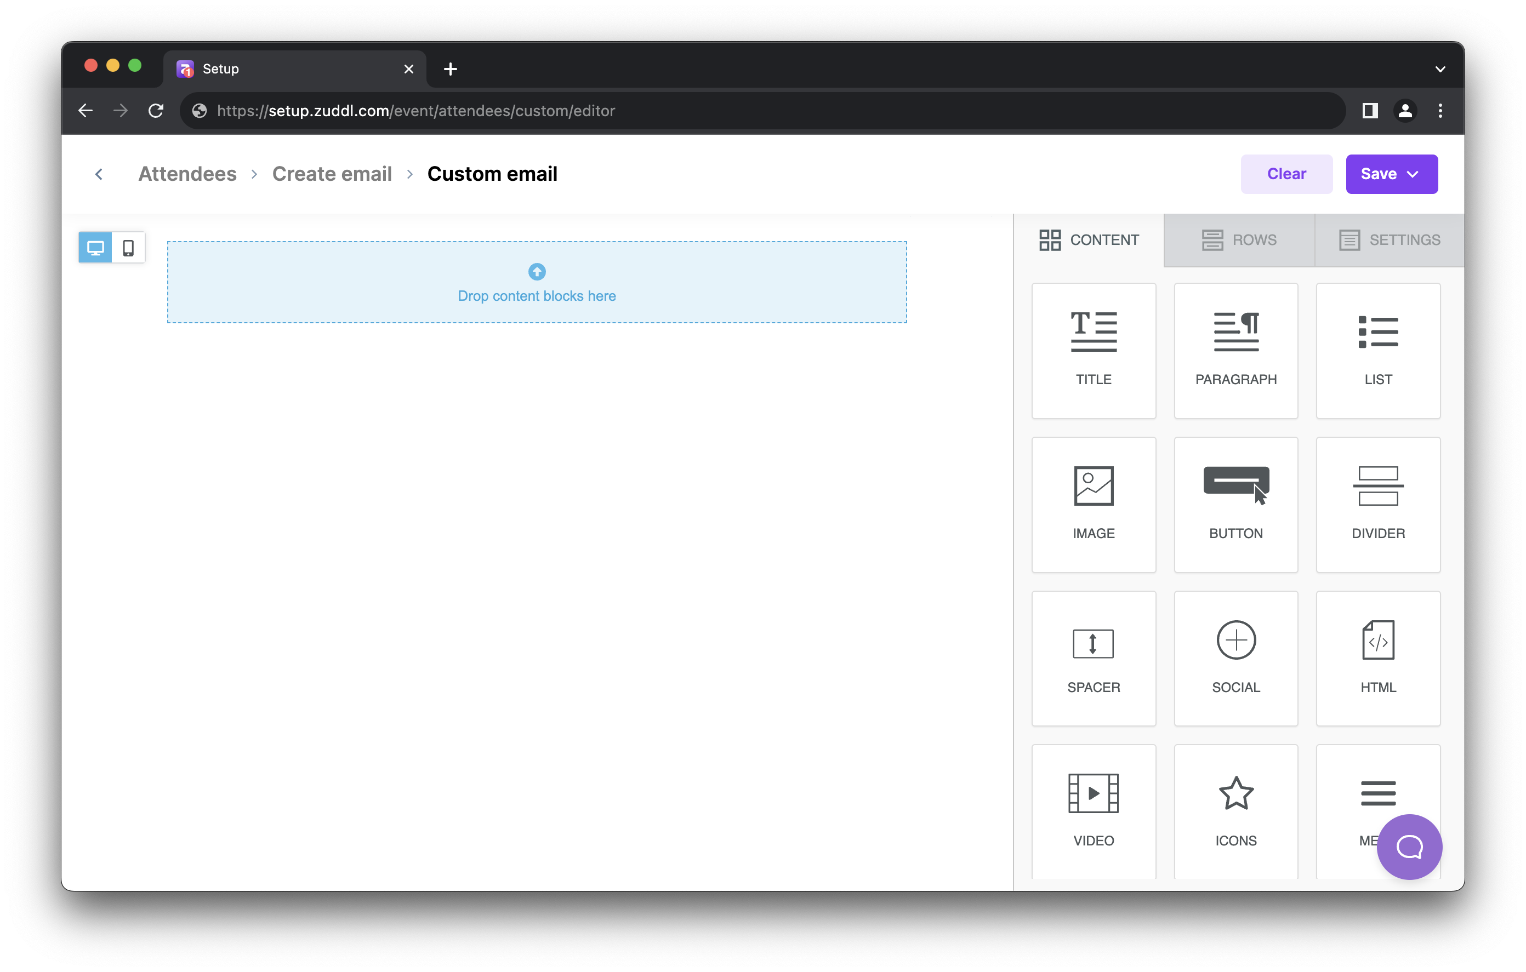This screenshot has height=972, width=1526.
Task: Open the chat support widget
Action: tap(1409, 847)
